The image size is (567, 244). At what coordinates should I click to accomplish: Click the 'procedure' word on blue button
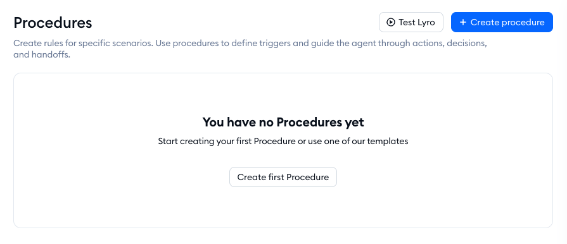click(x=523, y=22)
